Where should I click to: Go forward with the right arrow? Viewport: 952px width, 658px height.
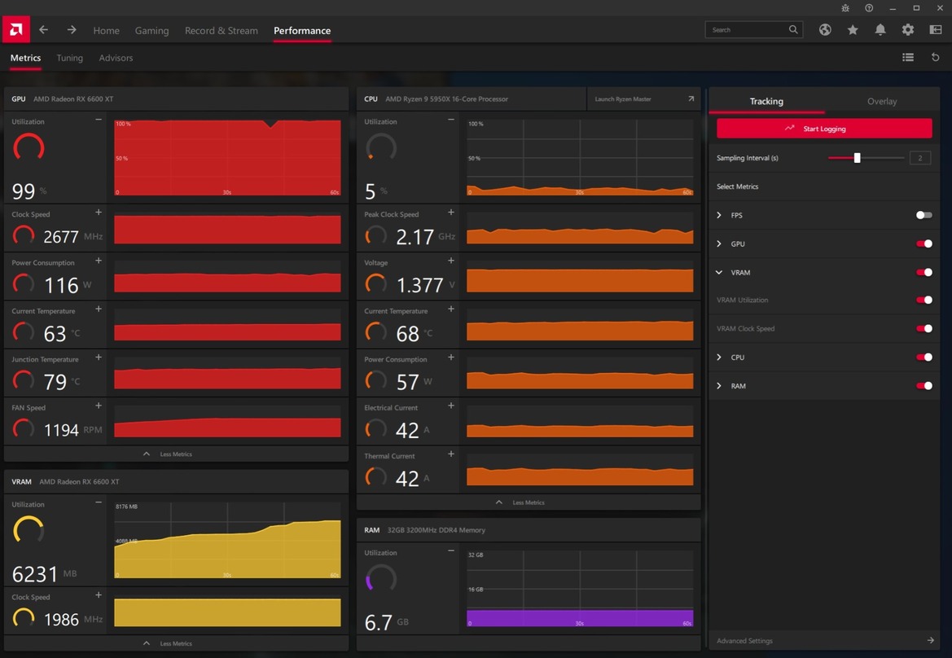(x=72, y=30)
